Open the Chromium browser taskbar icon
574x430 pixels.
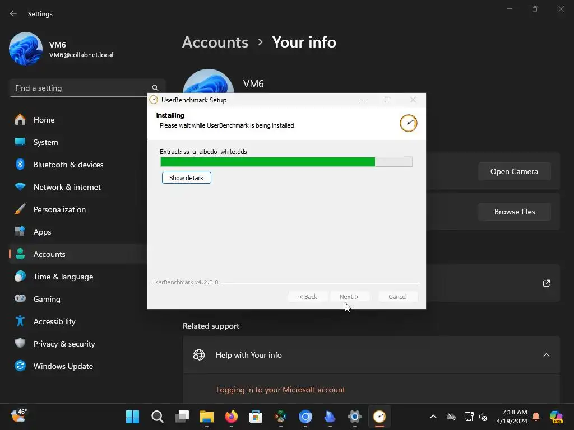click(305, 417)
